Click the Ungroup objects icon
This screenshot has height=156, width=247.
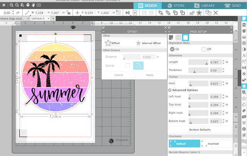pos(151,13)
